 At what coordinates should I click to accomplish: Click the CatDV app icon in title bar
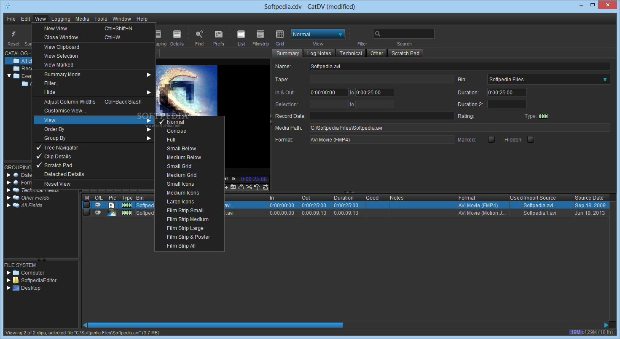pos(8,6)
